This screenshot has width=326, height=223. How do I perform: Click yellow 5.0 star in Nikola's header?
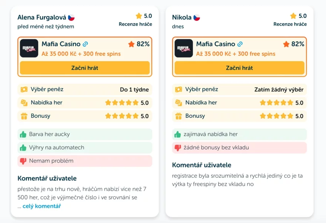coord(293,16)
